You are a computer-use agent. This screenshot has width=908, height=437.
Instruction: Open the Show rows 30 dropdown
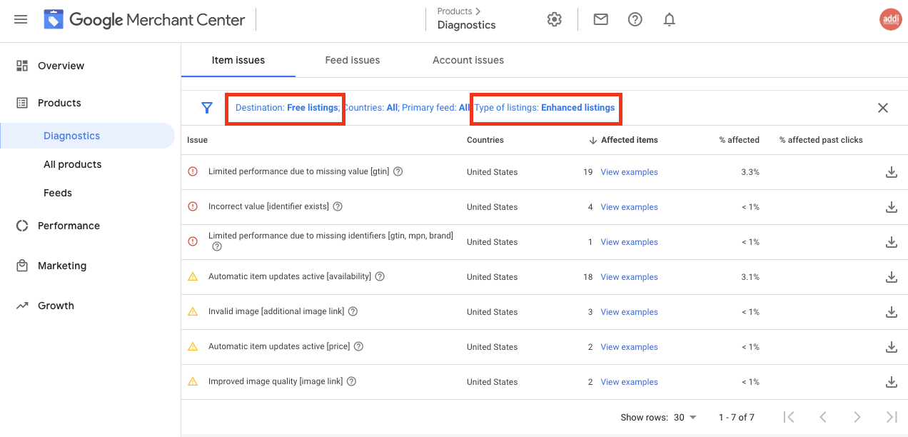[x=685, y=418]
